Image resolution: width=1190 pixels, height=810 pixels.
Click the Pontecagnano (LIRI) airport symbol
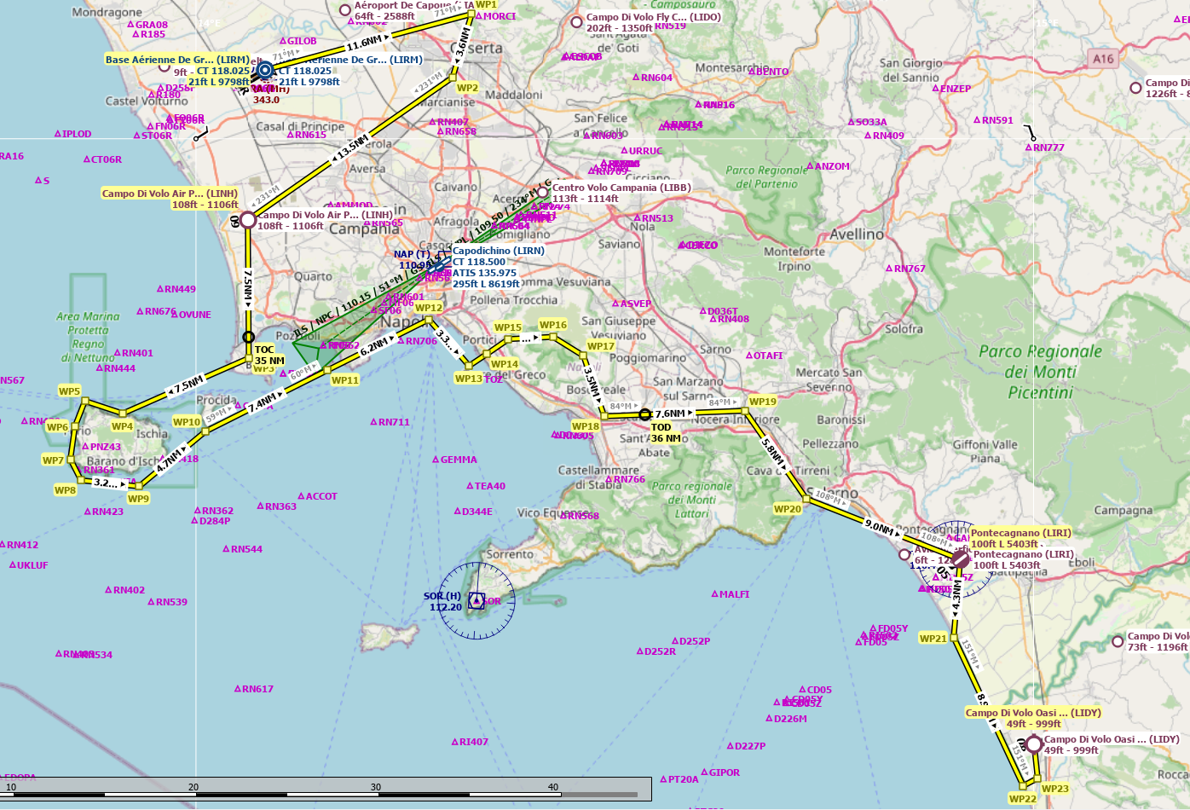point(961,559)
